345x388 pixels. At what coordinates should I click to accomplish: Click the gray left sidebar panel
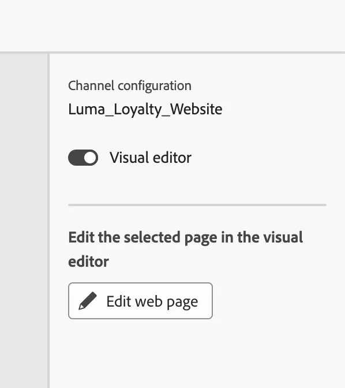click(24, 220)
